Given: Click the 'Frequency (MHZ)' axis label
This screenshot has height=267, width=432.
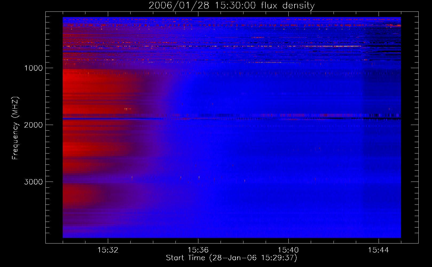Looking at the screenshot, I should point(15,128).
